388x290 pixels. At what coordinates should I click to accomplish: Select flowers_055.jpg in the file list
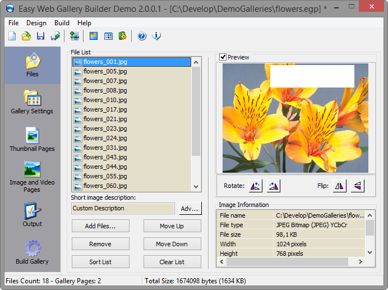(132, 177)
